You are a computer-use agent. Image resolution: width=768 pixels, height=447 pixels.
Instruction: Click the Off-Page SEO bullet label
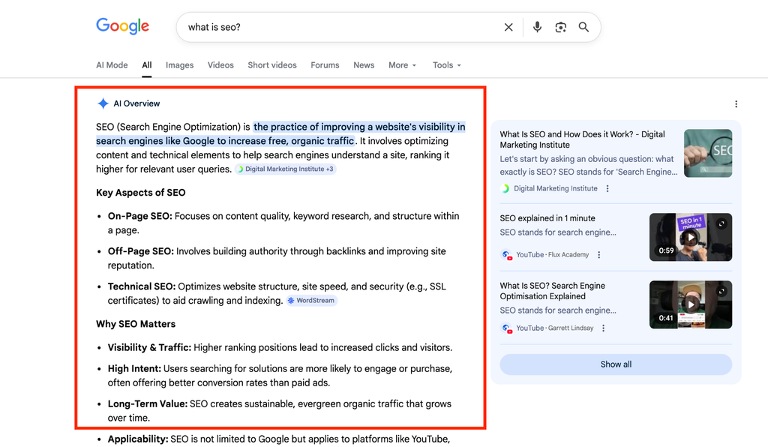(140, 251)
